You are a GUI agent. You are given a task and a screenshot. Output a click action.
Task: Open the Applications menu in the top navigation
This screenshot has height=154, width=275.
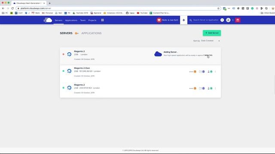(x=71, y=20)
